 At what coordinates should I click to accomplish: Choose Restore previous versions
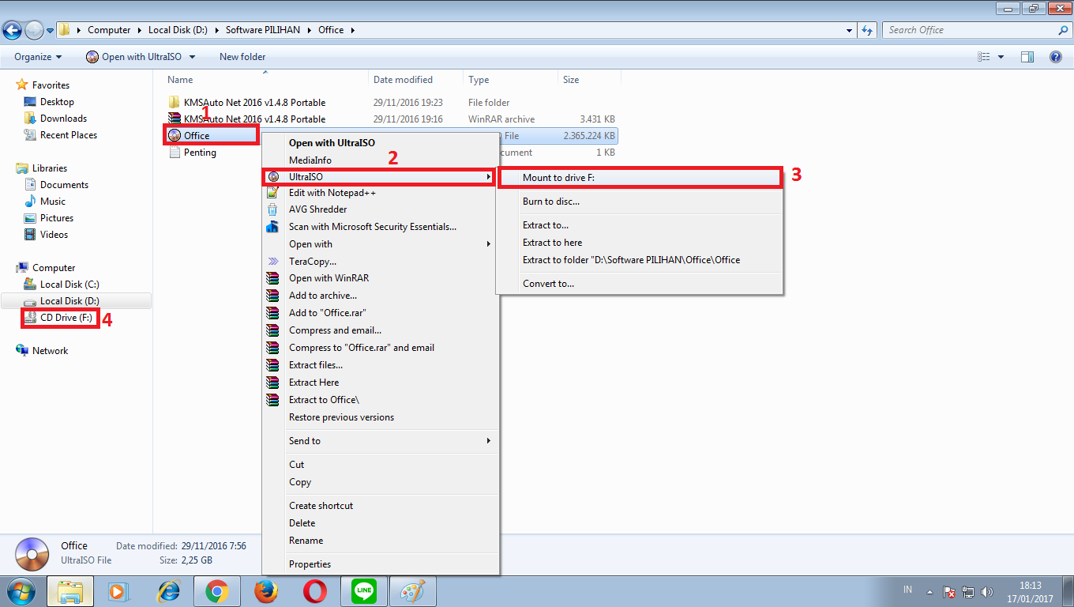click(381, 417)
